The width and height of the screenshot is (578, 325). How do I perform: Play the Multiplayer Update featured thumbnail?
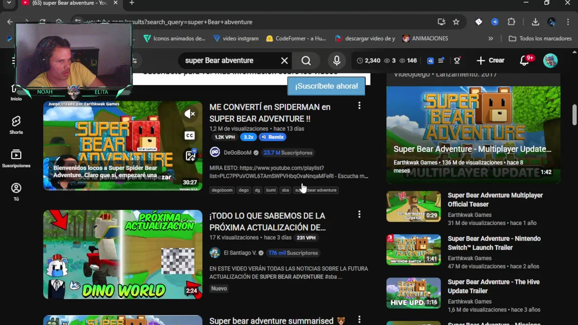tap(473, 134)
